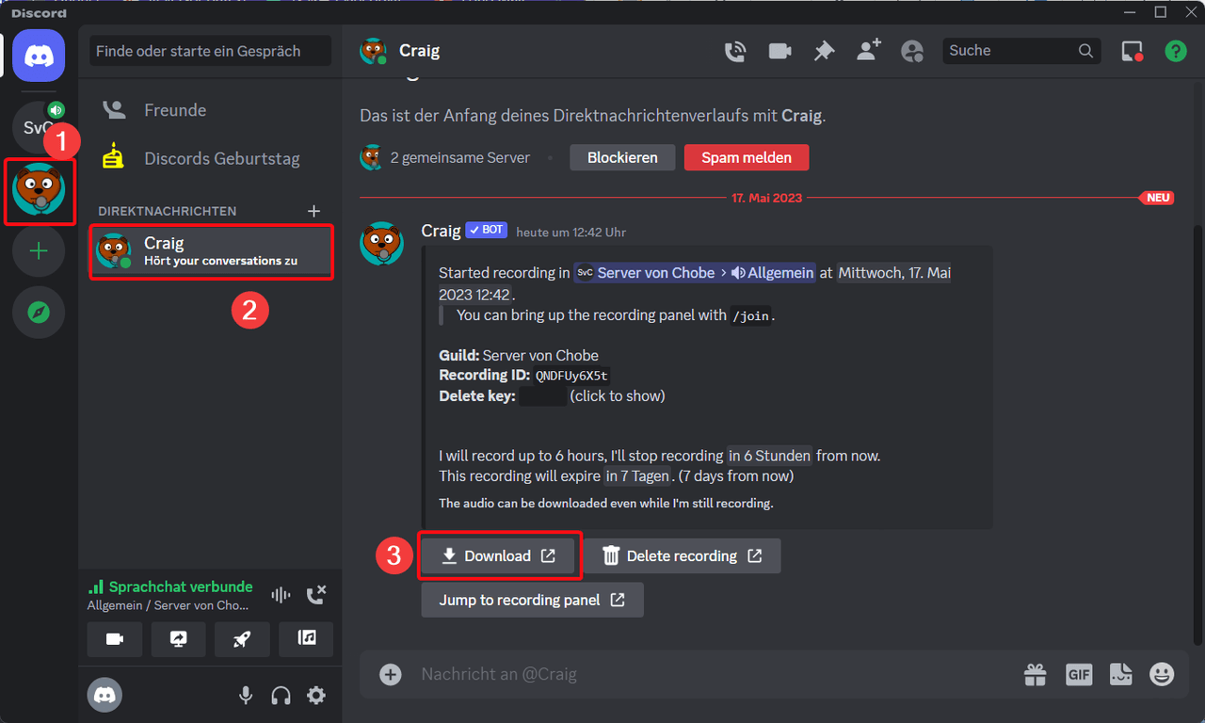This screenshot has width=1205, height=723.
Task: Start an activity with the rocket icon
Action: 242,639
